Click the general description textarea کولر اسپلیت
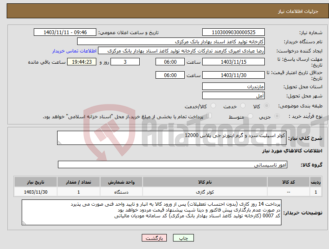This screenshot has height=249, width=329. click(x=172, y=138)
